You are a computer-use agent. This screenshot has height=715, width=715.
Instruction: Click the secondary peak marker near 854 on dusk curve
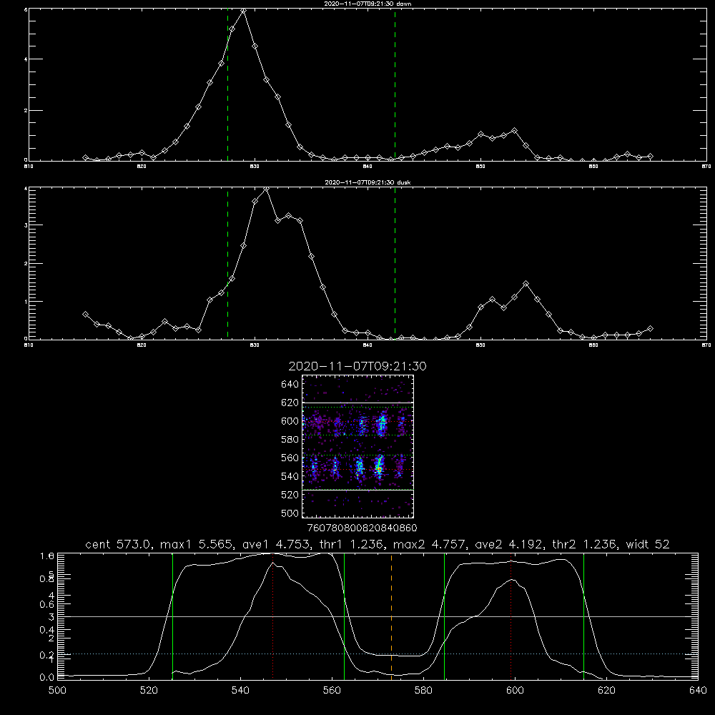pyautogui.click(x=526, y=284)
